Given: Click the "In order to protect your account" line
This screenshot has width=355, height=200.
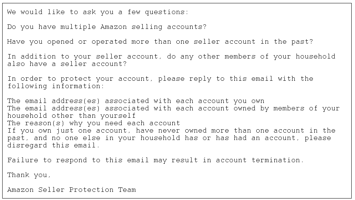Looking at the screenshot, I should [160, 79].
